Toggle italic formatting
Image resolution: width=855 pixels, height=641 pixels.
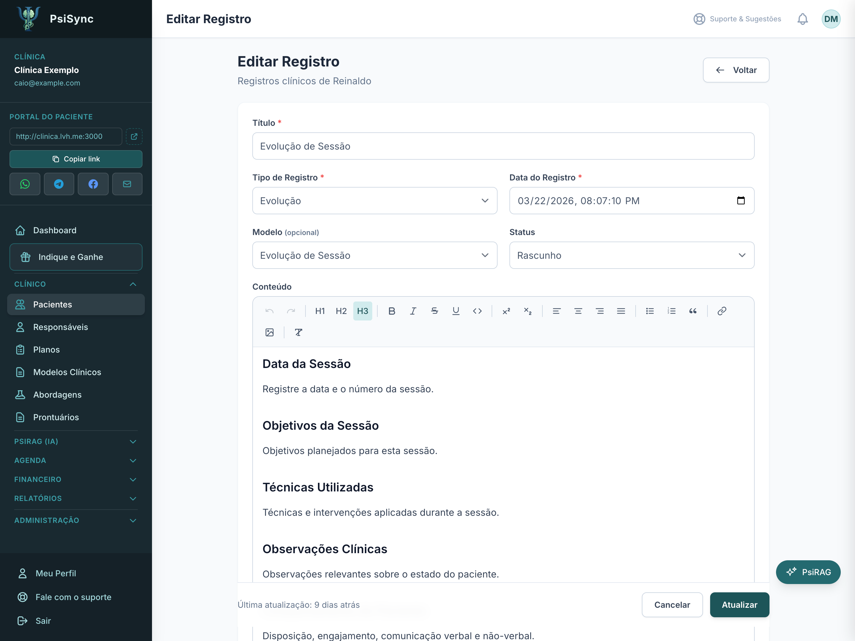tap(413, 311)
